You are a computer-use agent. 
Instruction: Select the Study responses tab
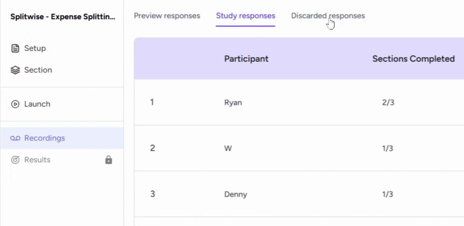click(245, 16)
